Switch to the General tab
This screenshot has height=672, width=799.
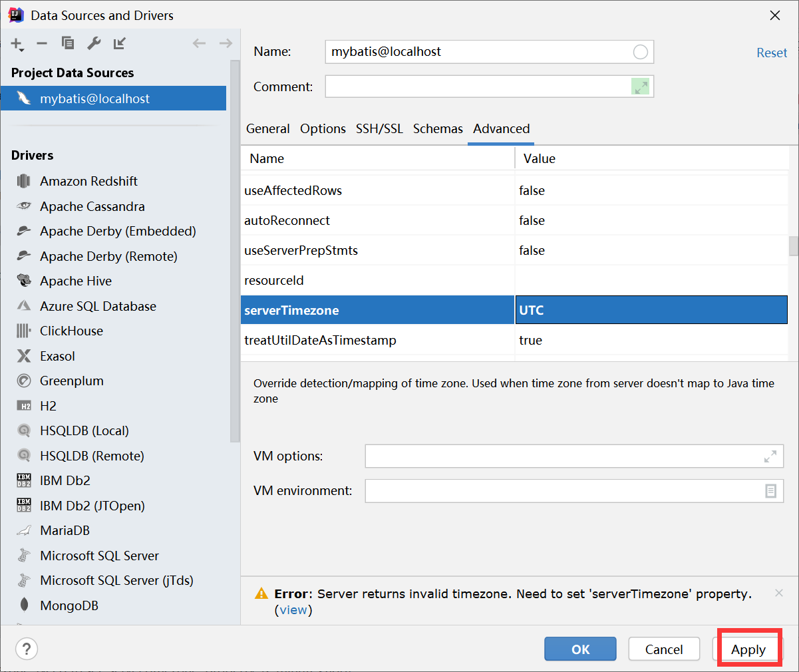[267, 128]
